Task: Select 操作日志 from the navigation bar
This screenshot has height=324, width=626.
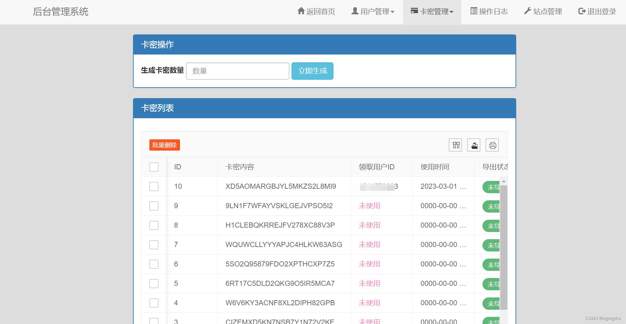Action: (489, 11)
